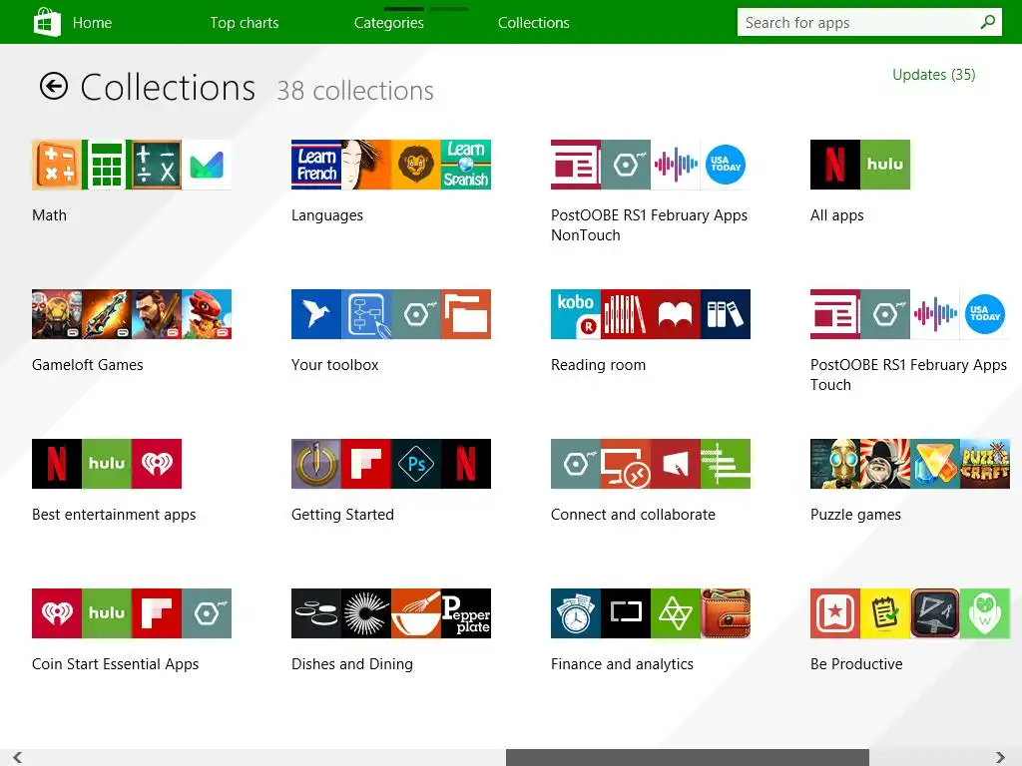
Task: Open the Finance and analytics title
Action: [622, 664]
